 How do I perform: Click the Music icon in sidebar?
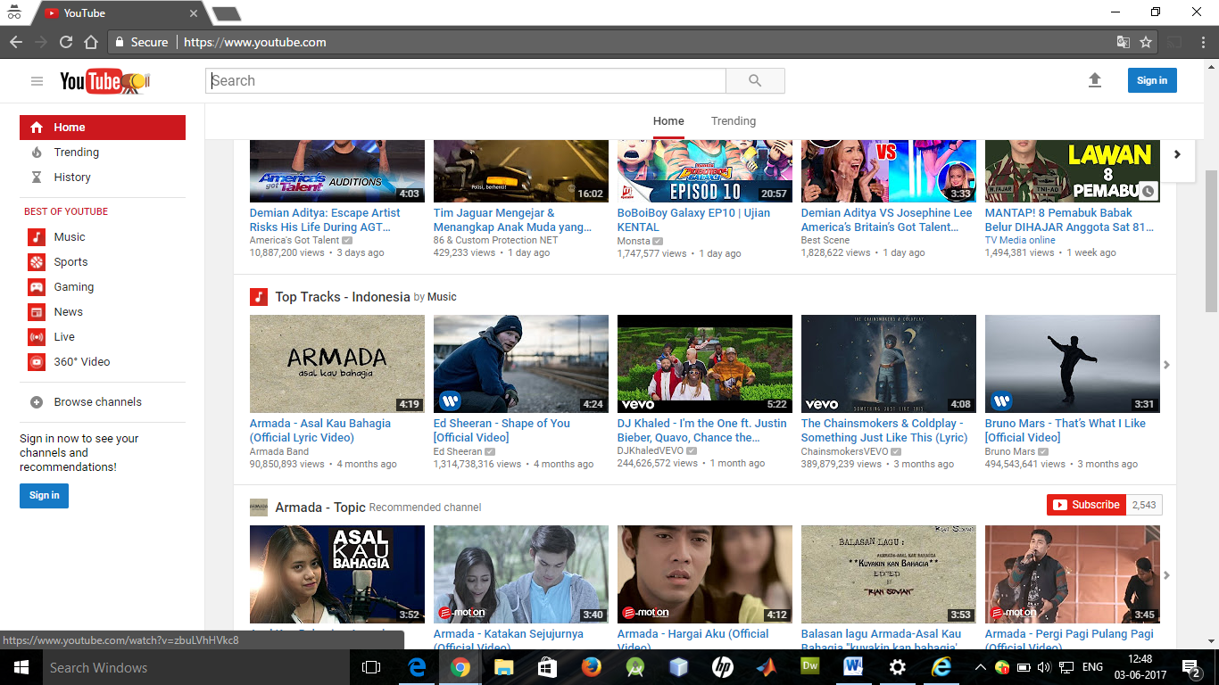click(x=37, y=237)
